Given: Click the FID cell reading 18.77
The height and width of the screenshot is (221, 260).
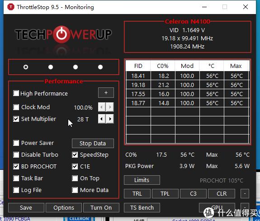Looking at the screenshot, I should click(138, 103).
